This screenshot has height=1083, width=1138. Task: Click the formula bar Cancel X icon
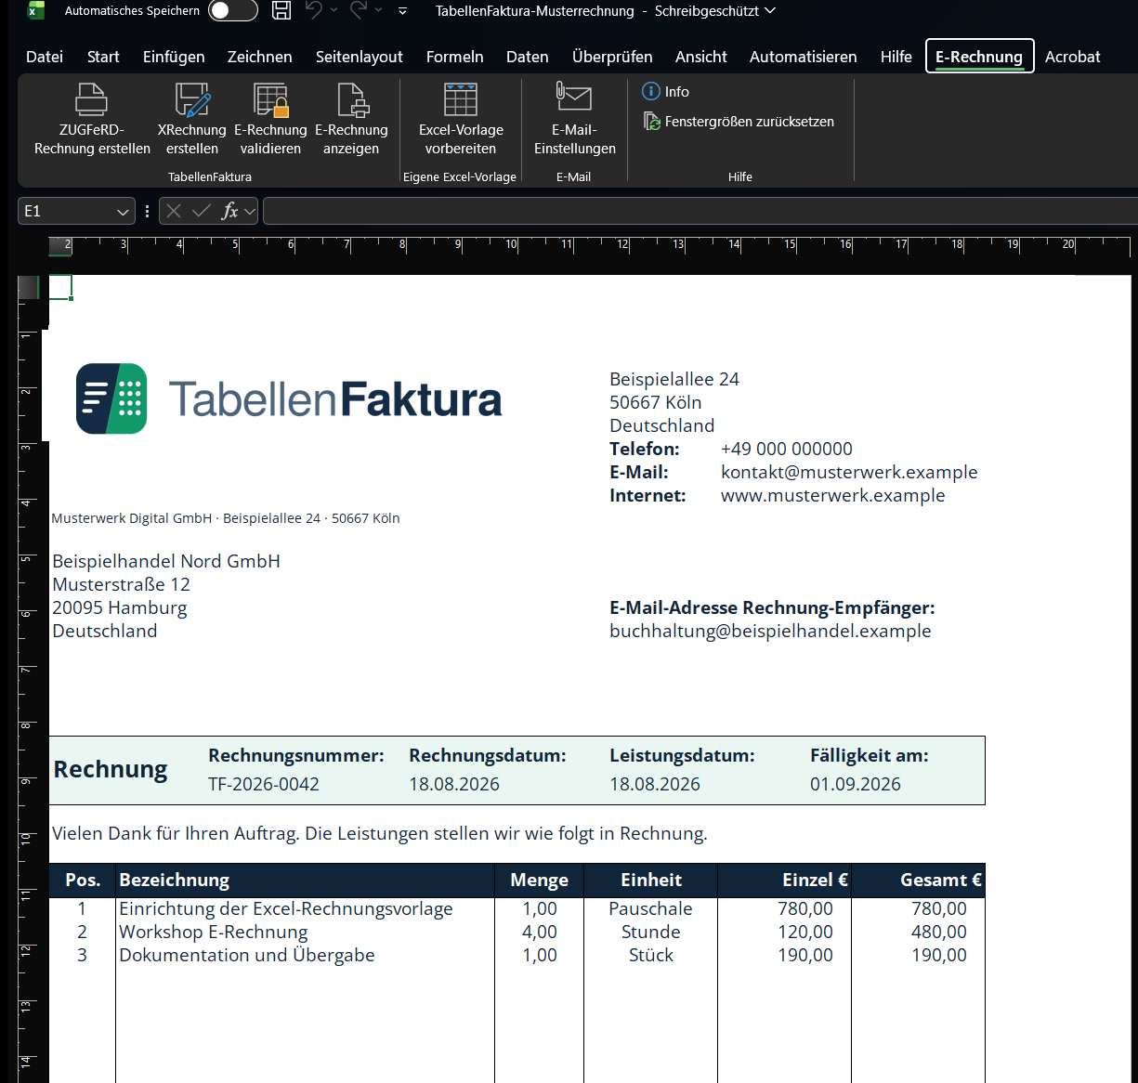click(x=174, y=211)
